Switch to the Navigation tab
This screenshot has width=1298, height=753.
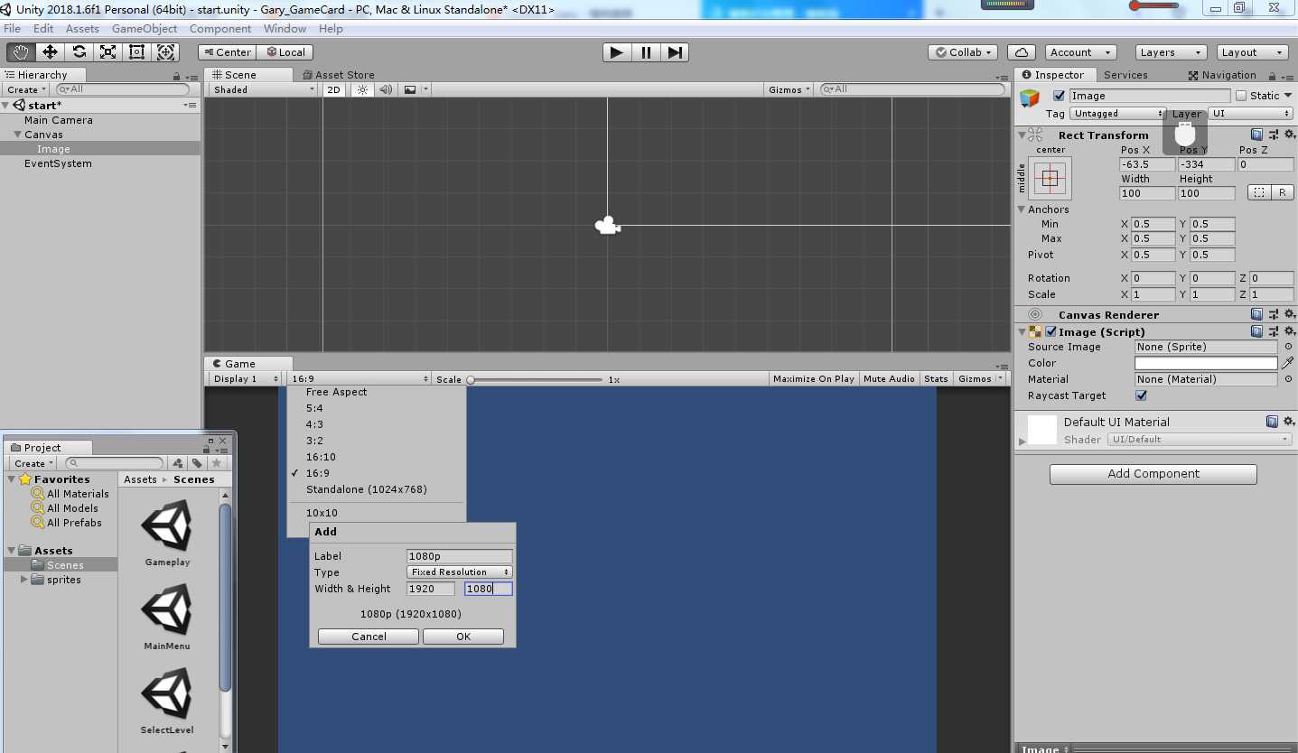[x=1222, y=75]
